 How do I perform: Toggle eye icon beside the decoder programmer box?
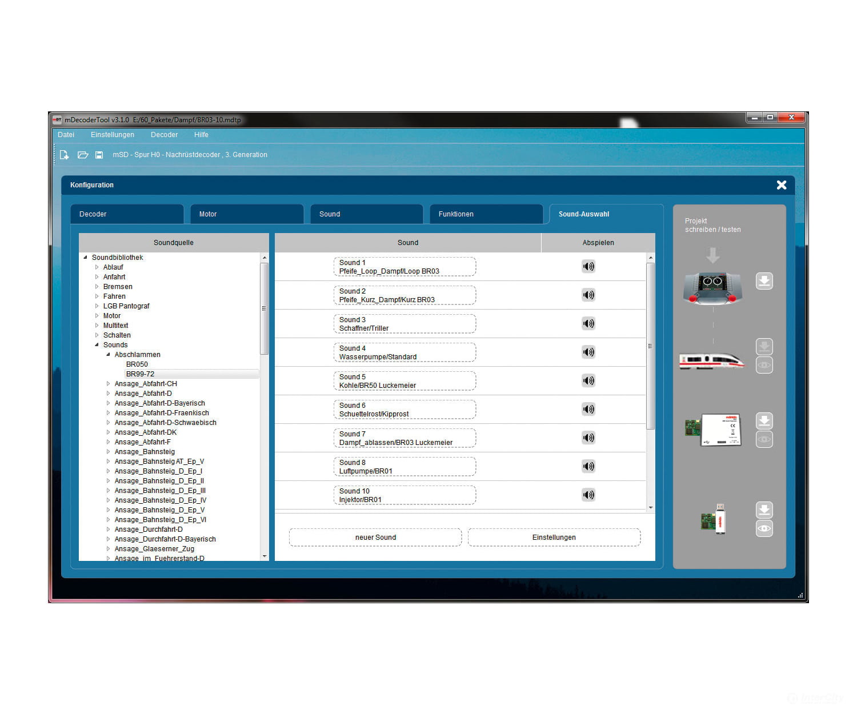coord(764,439)
